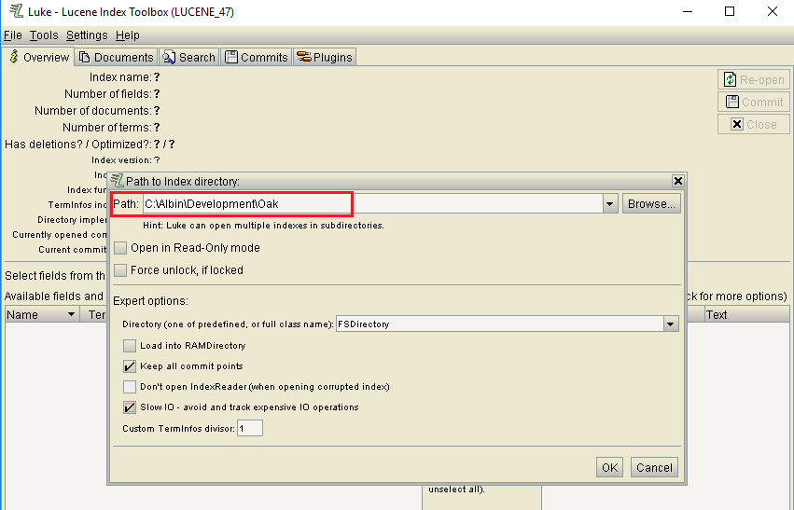Screen dimensions: 794x510
Task: Click the Number of documents label
Action: tap(93, 110)
